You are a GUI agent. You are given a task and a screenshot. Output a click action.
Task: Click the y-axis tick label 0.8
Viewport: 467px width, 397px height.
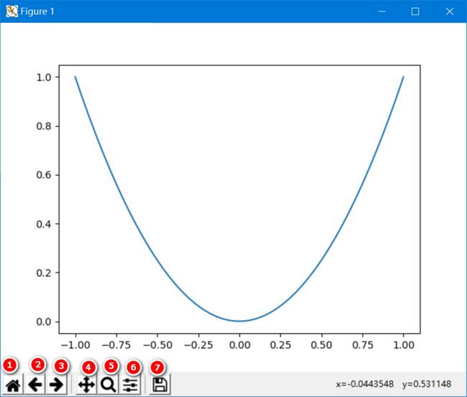(x=44, y=126)
